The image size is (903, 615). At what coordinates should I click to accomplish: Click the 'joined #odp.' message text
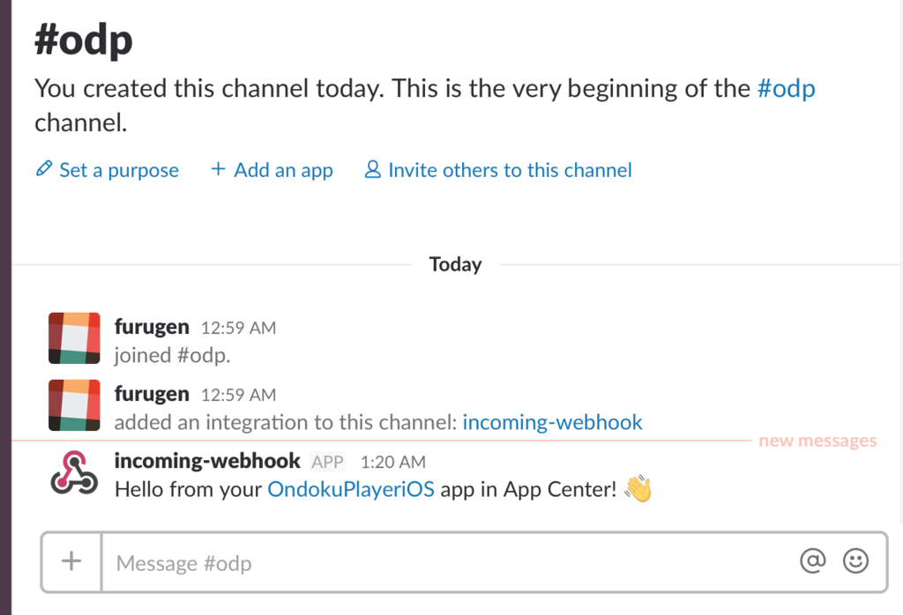pyautogui.click(x=172, y=356)
